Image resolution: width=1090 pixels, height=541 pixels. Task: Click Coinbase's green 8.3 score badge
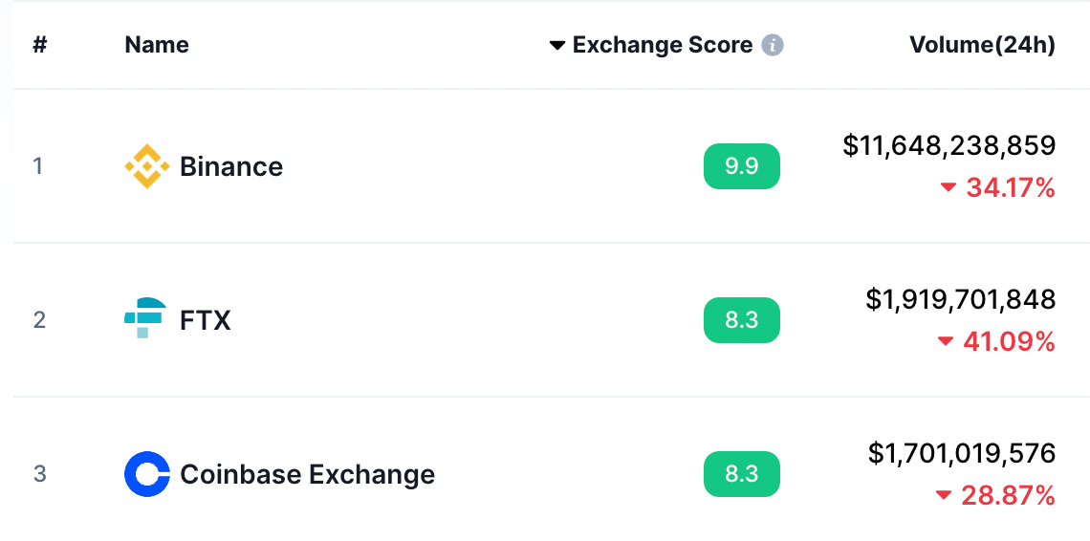(x=742, y=474)
